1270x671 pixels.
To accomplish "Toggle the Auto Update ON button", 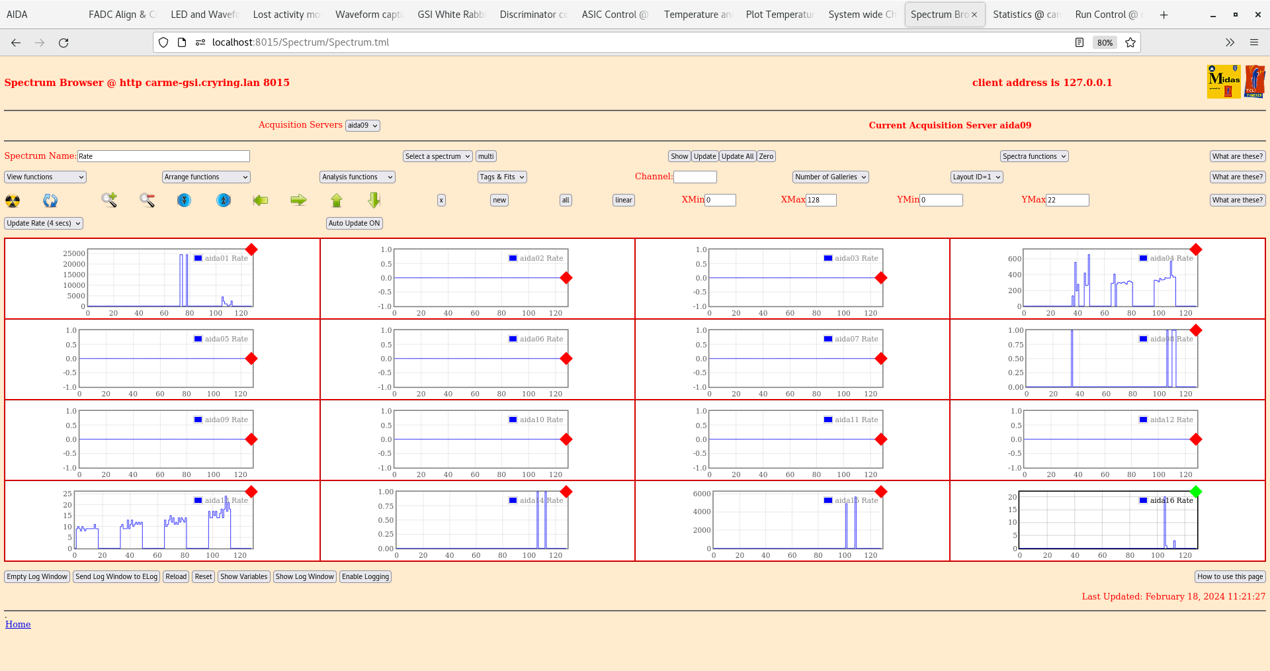I will [x=354, y=224].
